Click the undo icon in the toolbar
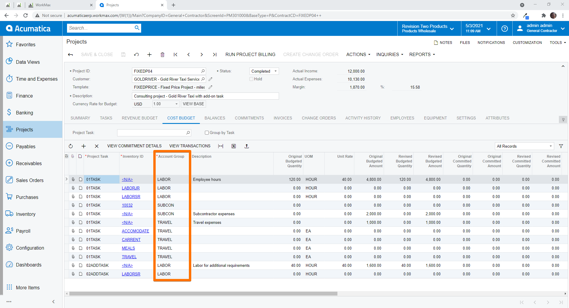This screenshot has height=308, width=569. point(136,55)
